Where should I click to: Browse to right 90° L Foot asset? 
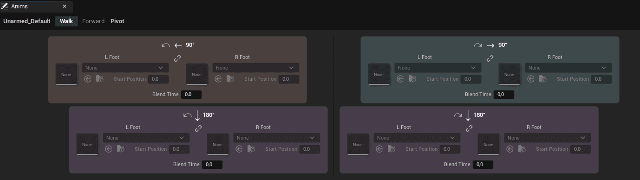412,79
